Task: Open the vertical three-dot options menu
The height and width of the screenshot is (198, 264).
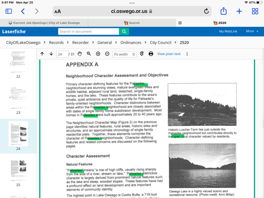Action: coord(187,54)
